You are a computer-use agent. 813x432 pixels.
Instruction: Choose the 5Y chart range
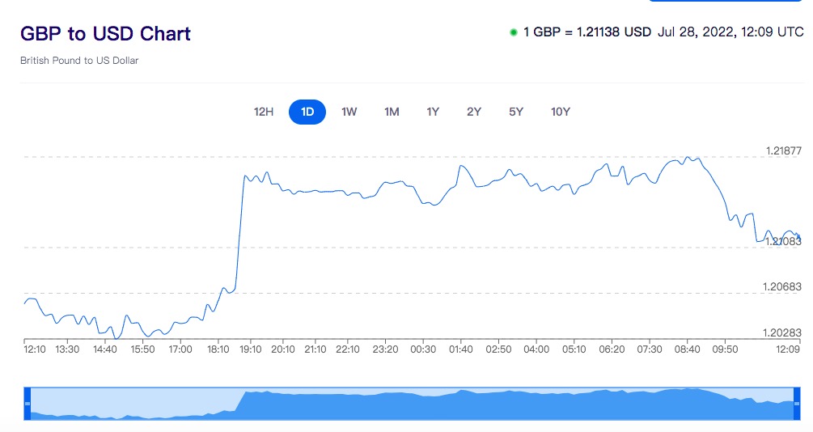[516, 112]
